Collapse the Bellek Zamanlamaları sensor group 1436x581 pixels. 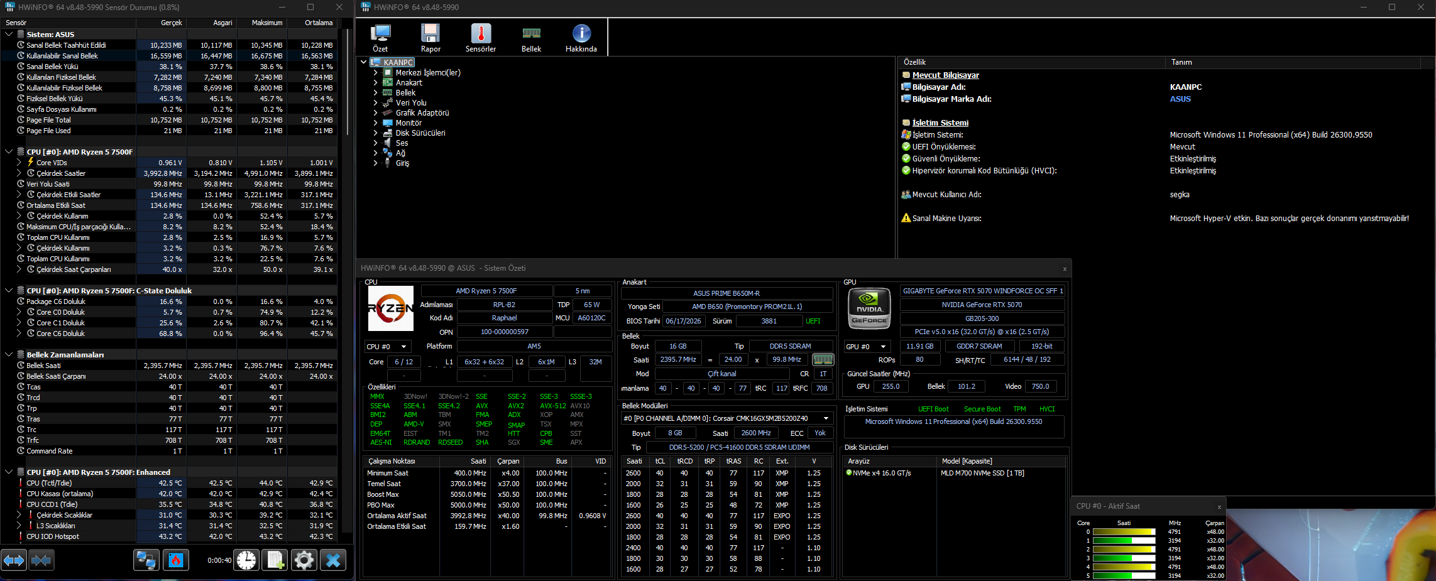click(9, 355)
